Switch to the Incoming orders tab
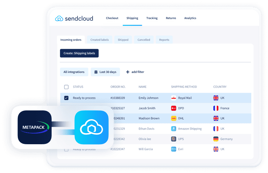The image size is (268, 173). pos(71,40)
